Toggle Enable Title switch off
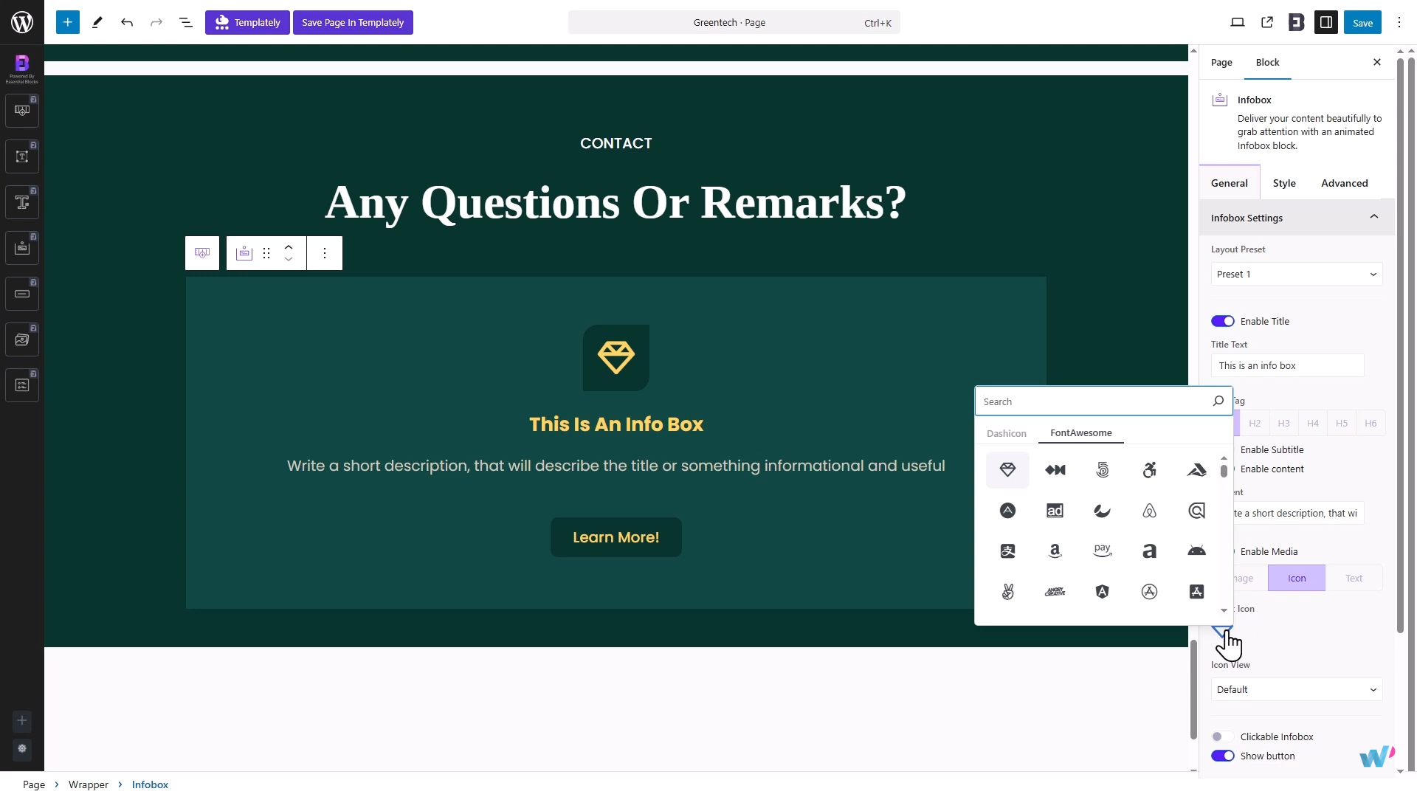The width and height of the screenshot is (1417, 797). [1222, 321]
